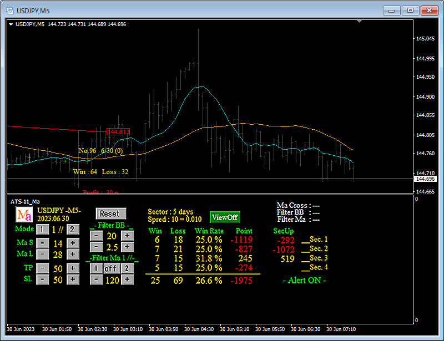Image resolution: width=444 pixels, height=341 pixels.
Task: Click the chart shift marker triangle
Action: point(359,21)
